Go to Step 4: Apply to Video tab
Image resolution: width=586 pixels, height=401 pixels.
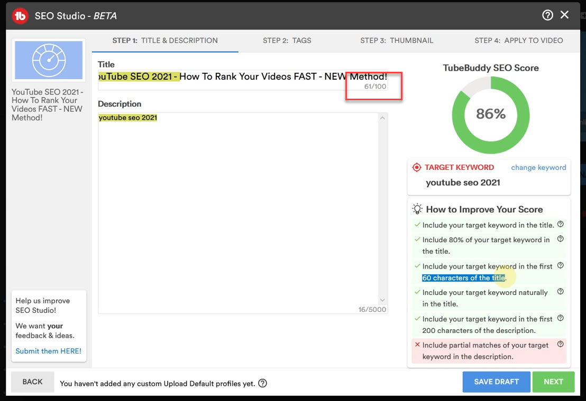click(518, 41)
